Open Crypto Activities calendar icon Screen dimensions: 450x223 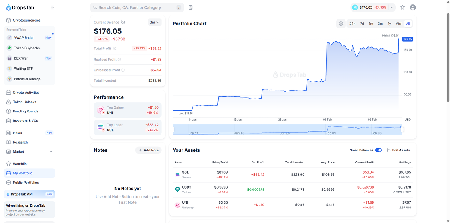8,93
